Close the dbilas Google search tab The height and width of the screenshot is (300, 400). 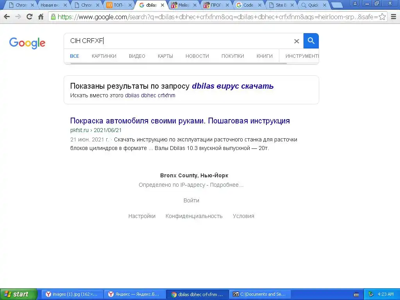(162, 5)
